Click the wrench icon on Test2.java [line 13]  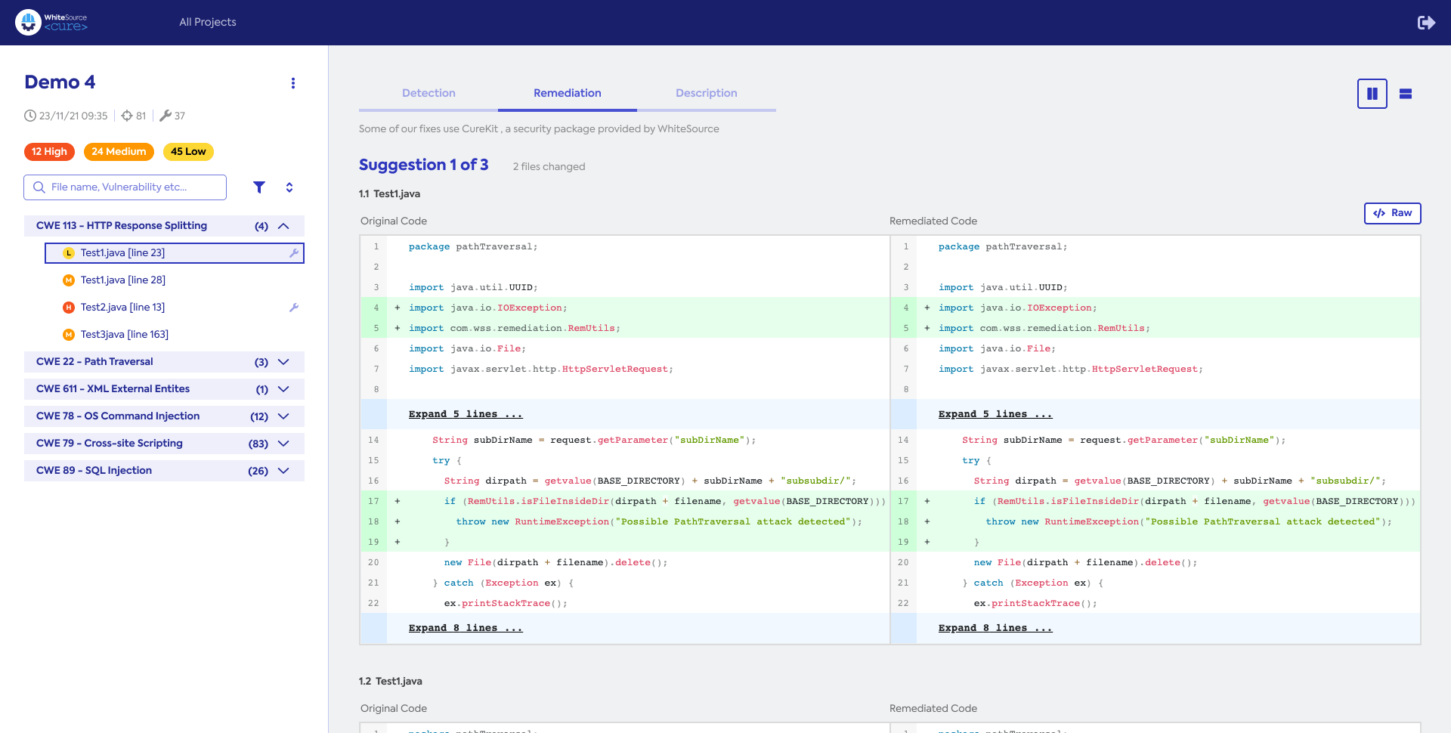click(295, 308)
